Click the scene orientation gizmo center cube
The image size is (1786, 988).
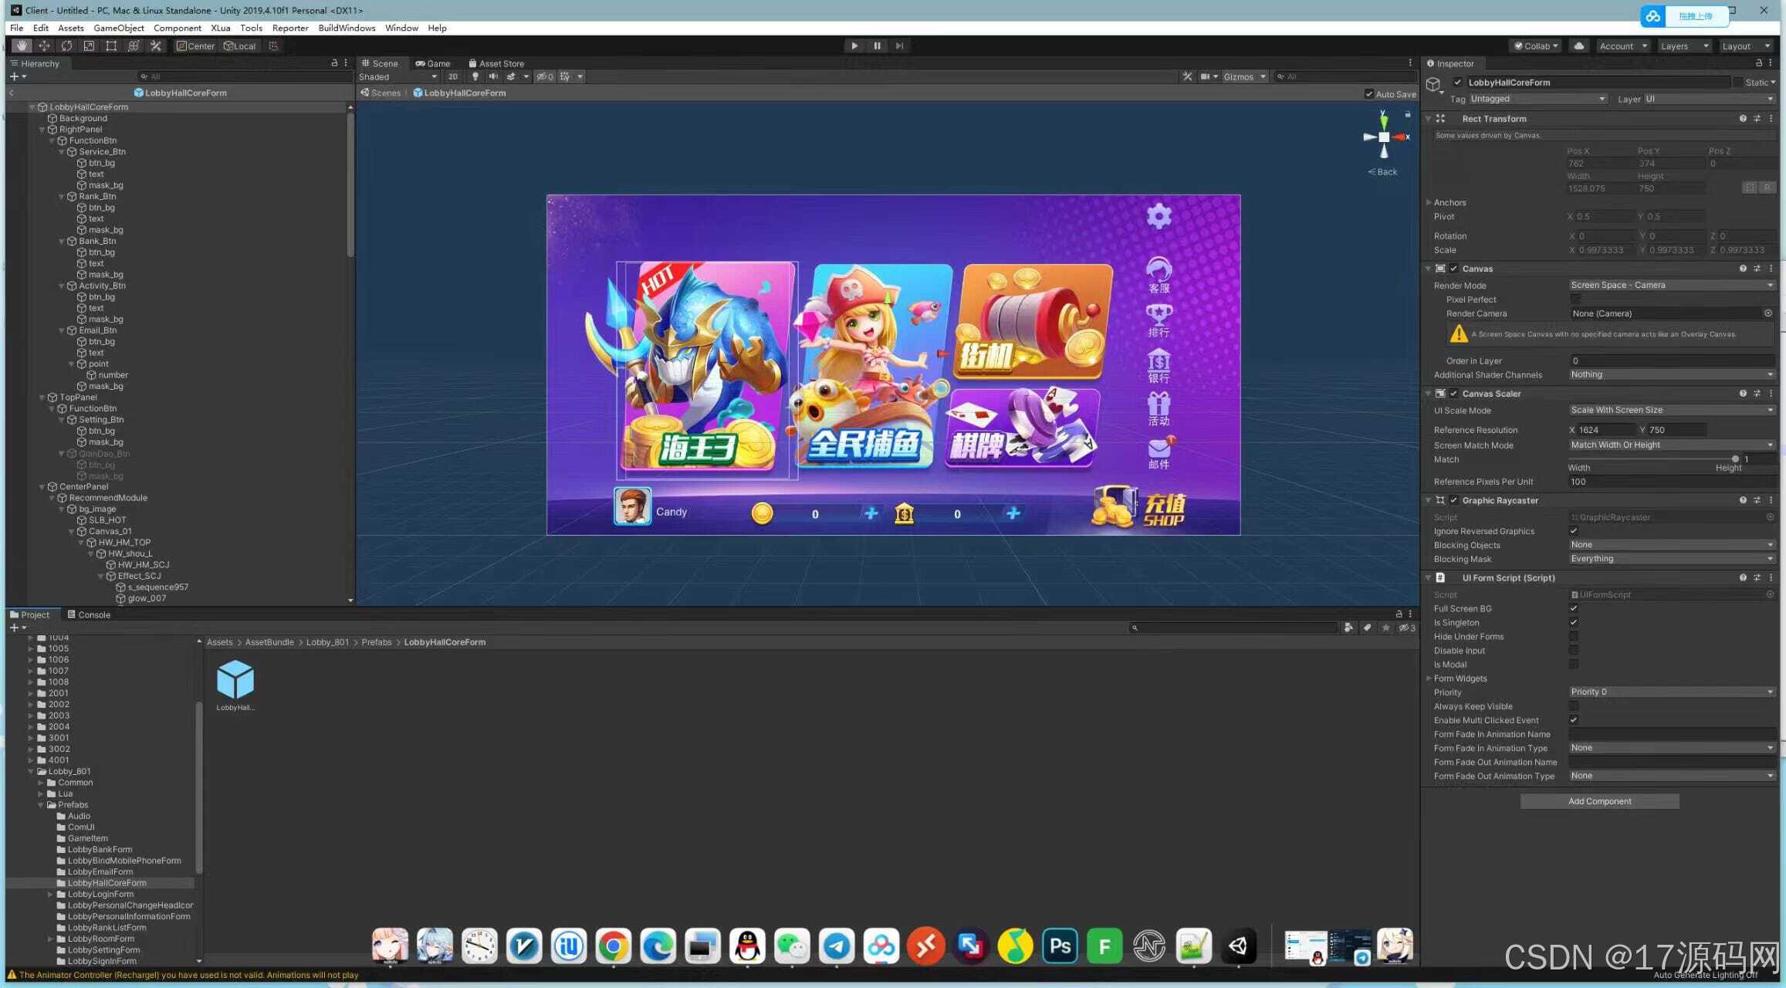tap(1384, 137)
